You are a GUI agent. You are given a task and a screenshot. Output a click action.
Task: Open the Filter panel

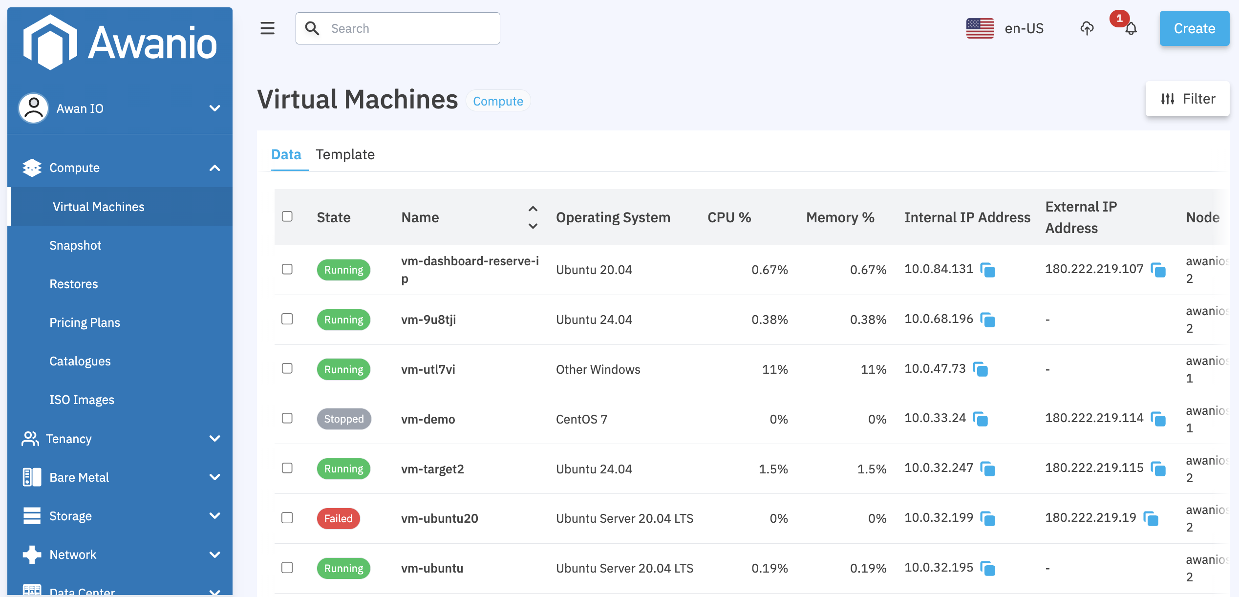(x=1187, y=99)
